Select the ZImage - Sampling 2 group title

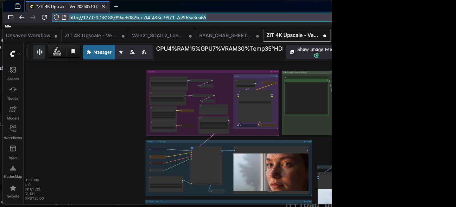tap(156, 201)
